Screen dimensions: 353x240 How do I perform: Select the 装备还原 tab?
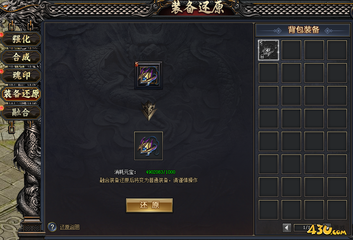point(21,94)
